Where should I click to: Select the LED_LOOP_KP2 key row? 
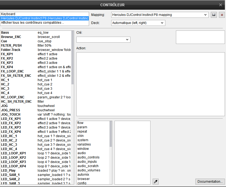click(36, 157)
